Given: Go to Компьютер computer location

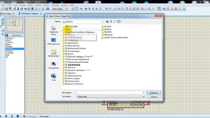Looking at the screenshot, I should coord(53,65).
